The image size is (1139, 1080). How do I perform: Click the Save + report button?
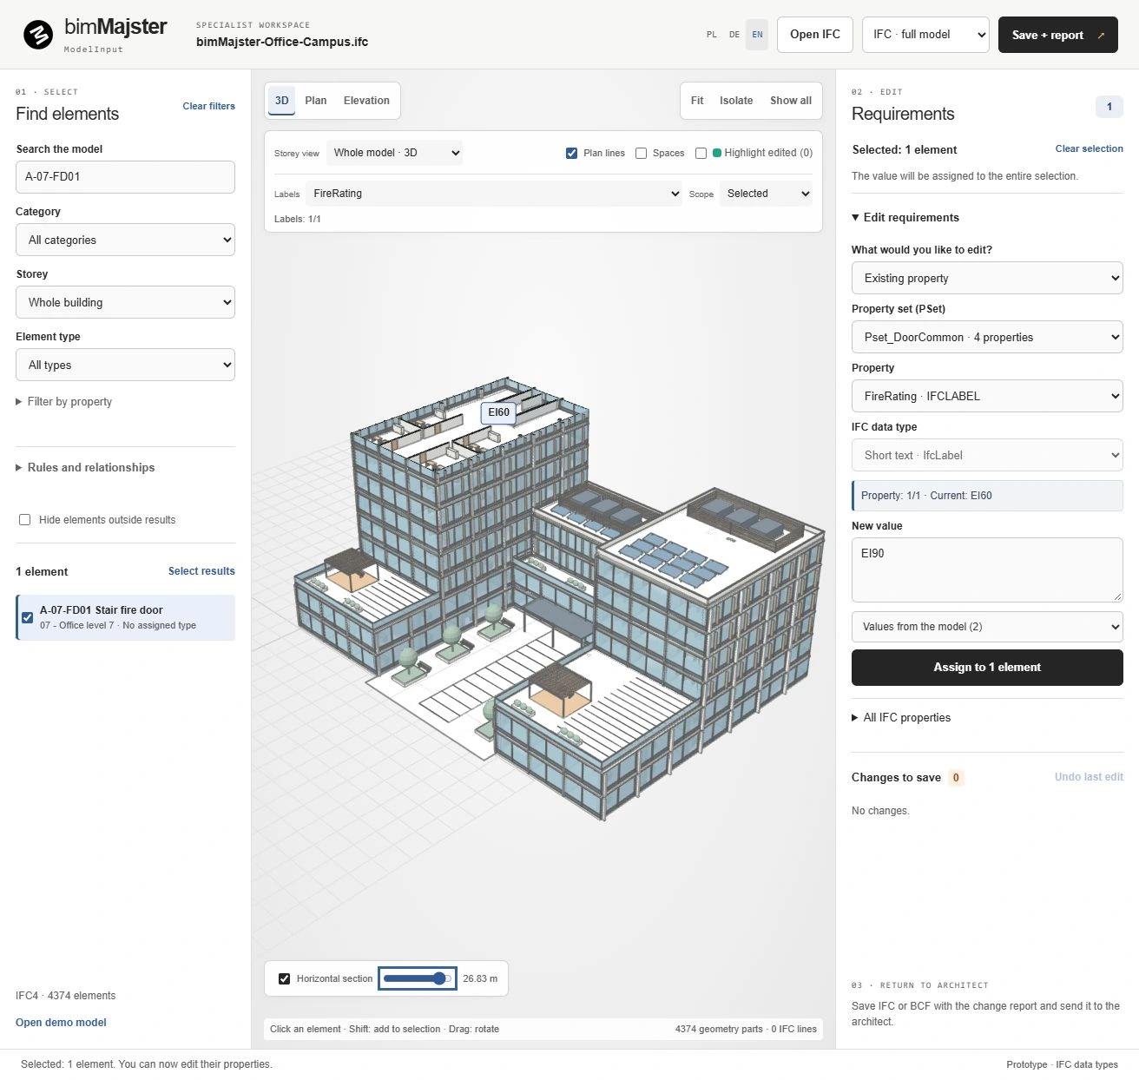[1058, 35]
